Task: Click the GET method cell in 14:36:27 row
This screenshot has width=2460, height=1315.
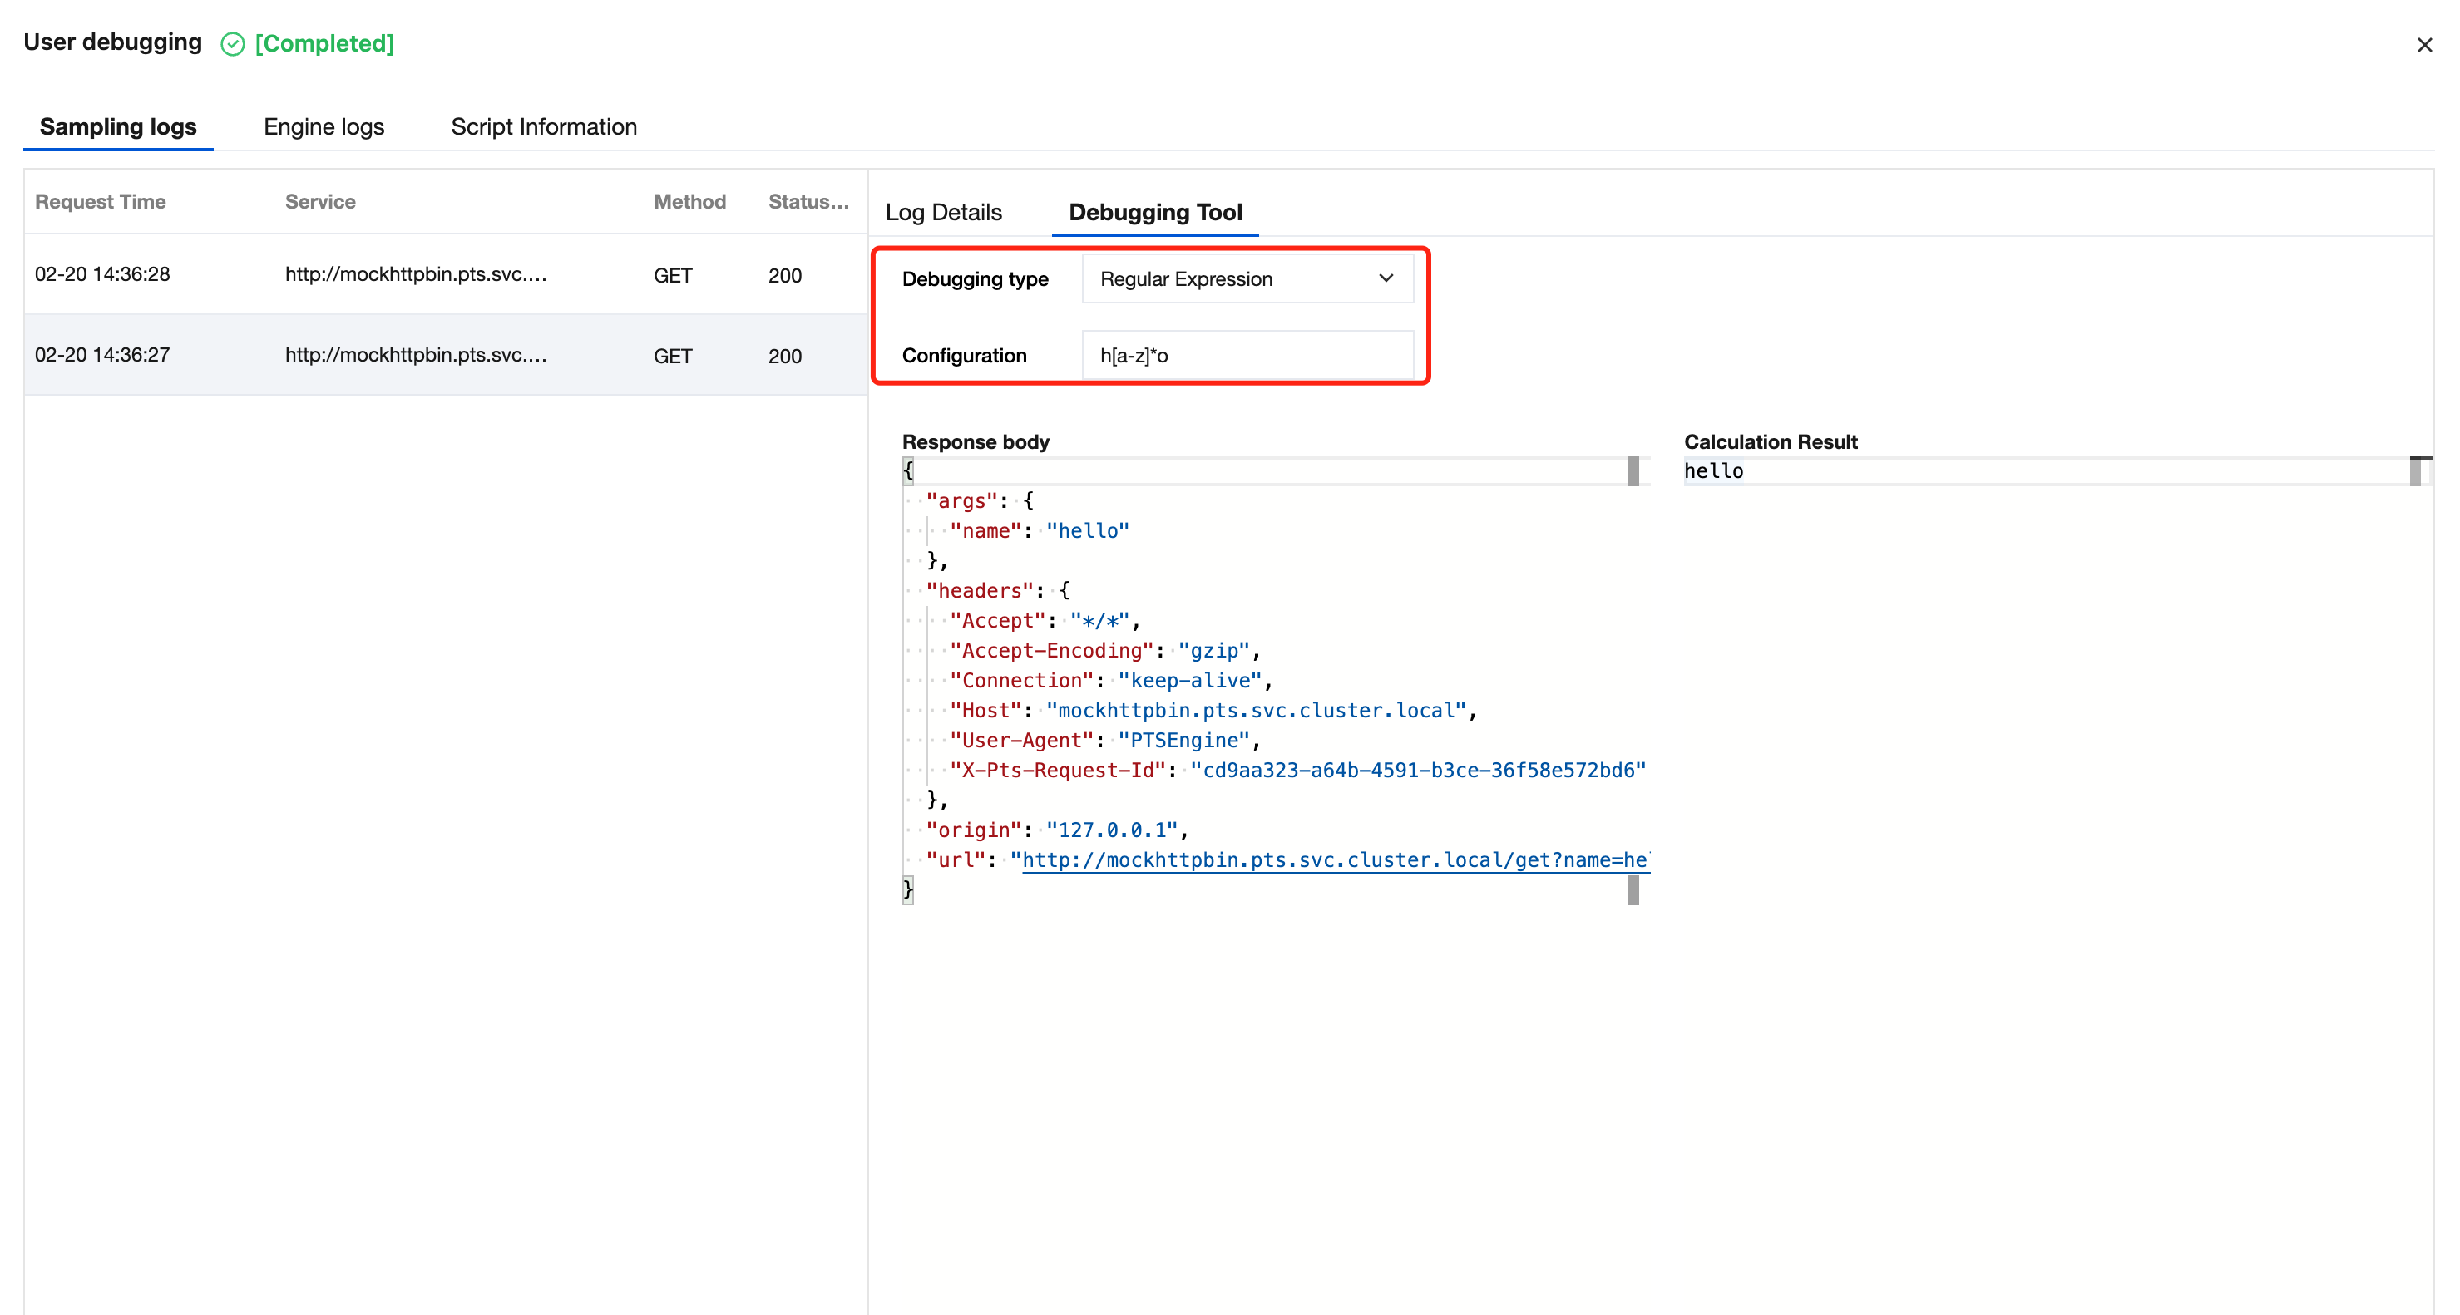Action: [672, 356]
